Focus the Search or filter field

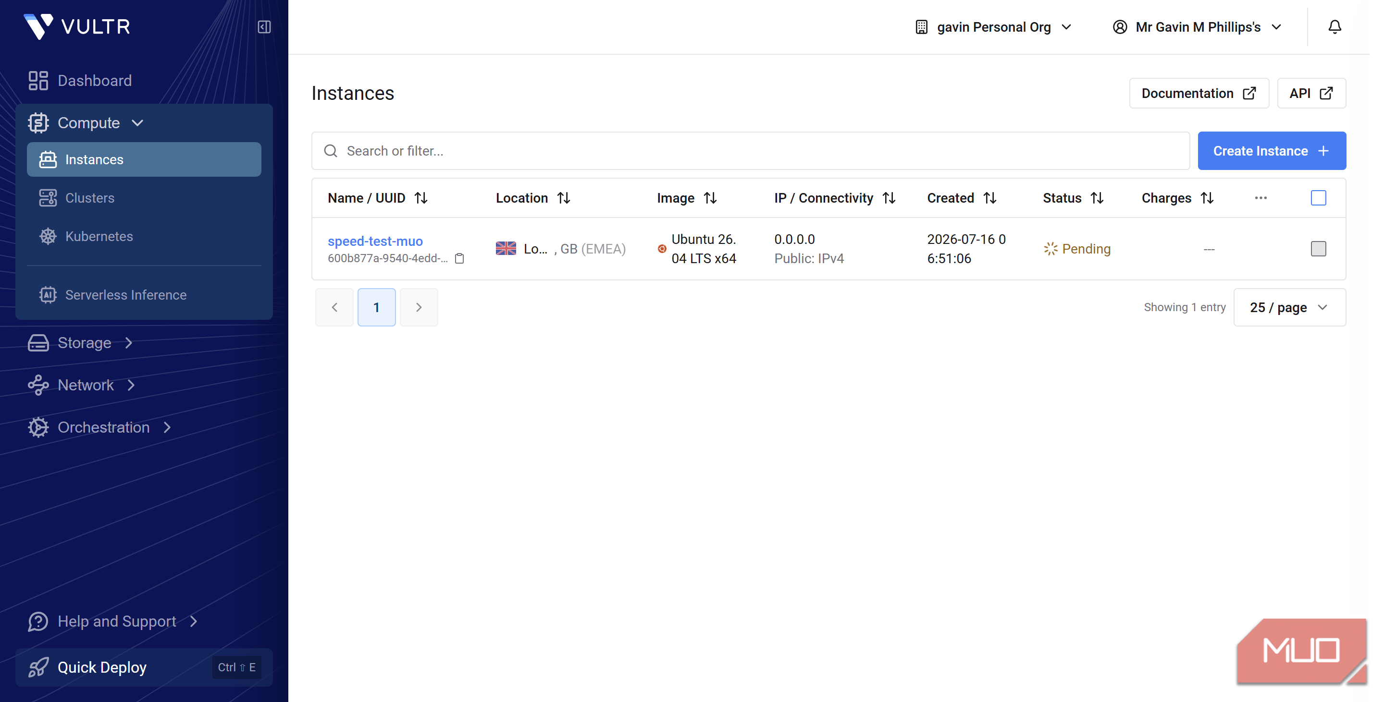click(751, 151)
